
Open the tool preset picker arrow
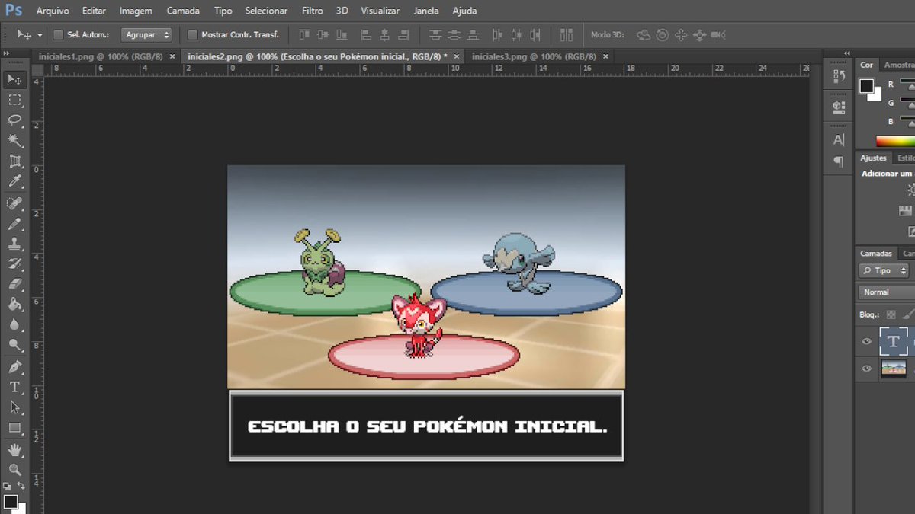(40, 35)
